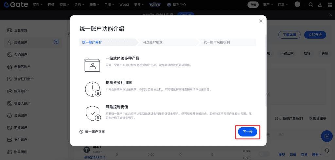Open the user avatar profile icon
Viewport: 335px width, 160px height.
(297, 5)
